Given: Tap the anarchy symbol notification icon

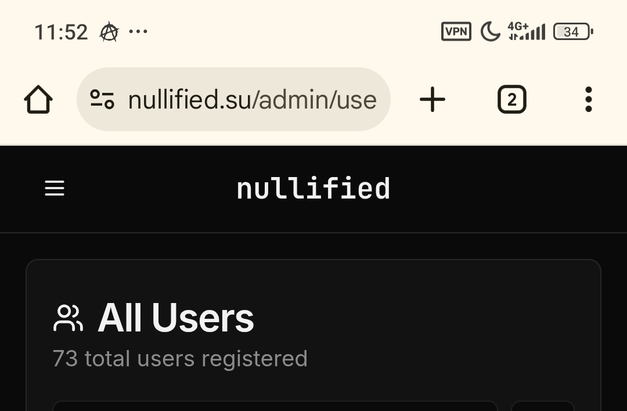Looking at the screenshot, I should (109, 32).
